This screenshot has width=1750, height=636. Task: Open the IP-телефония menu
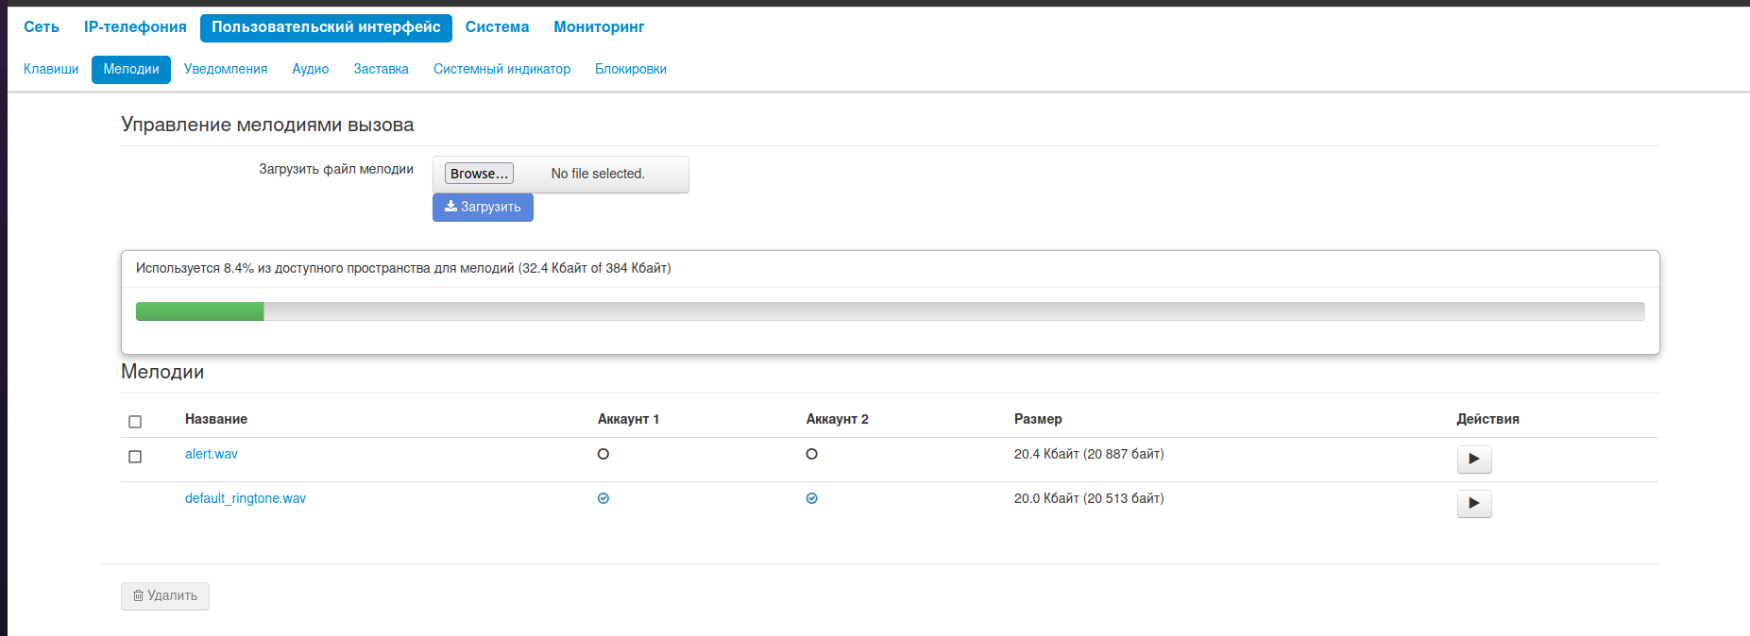(135, 27)
